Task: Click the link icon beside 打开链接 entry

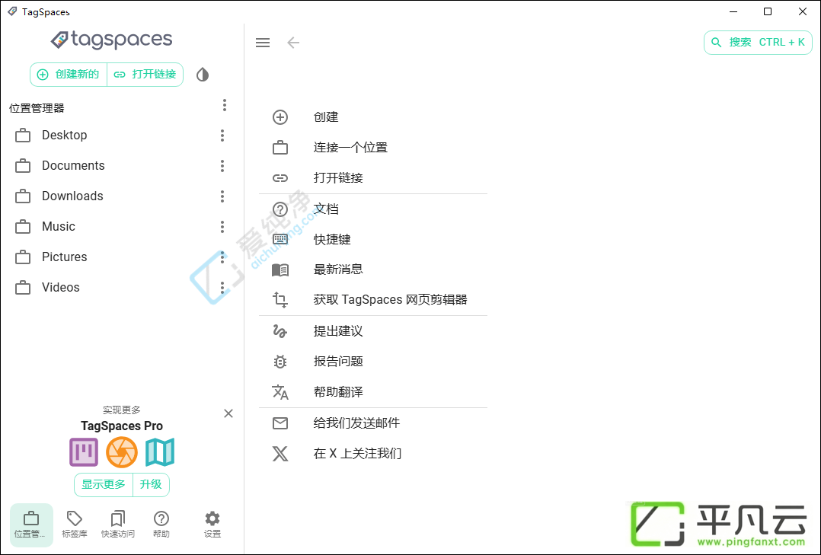Action: coord(280,178)
